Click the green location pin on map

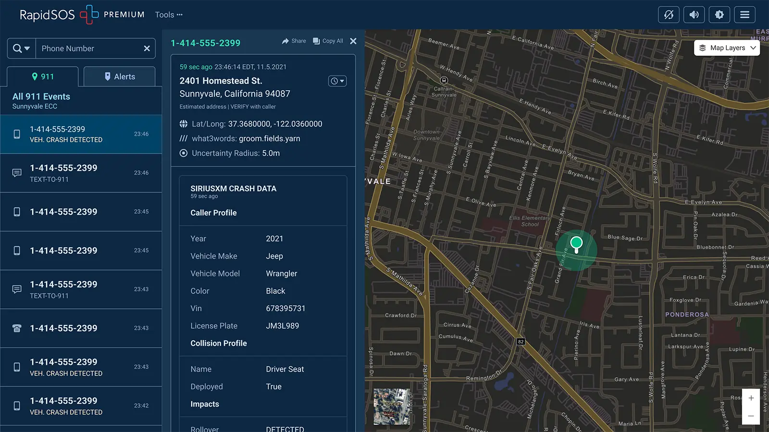pyautogui.click(x=576, y=244)
